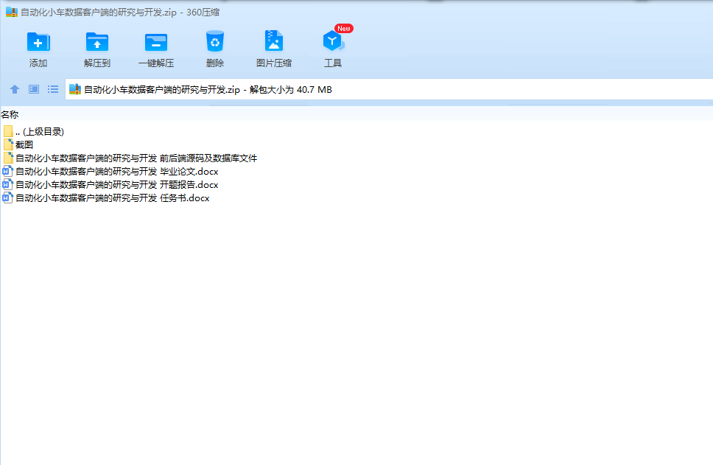The width and height of the screenshot is (713, 465).
Task: Click the zip archive icon in the address bar
Action: (x=75, y=89)
